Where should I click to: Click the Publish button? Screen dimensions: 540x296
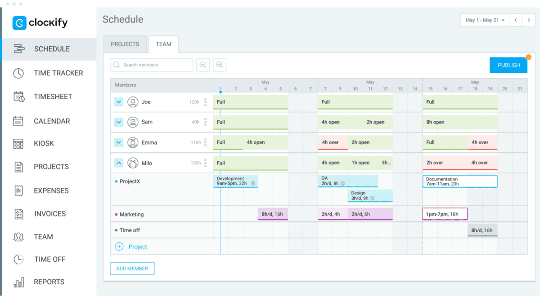[x=508, y=65]
